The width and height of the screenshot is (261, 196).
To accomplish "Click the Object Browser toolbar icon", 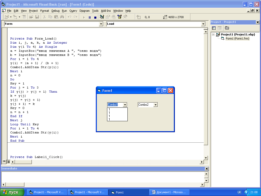I will [x=120, y=17].
